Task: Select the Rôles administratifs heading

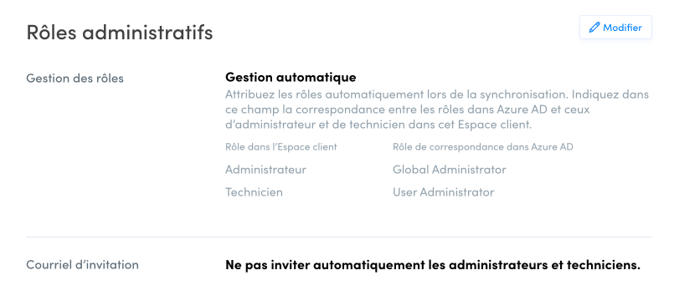Action: tap(120, 32)
